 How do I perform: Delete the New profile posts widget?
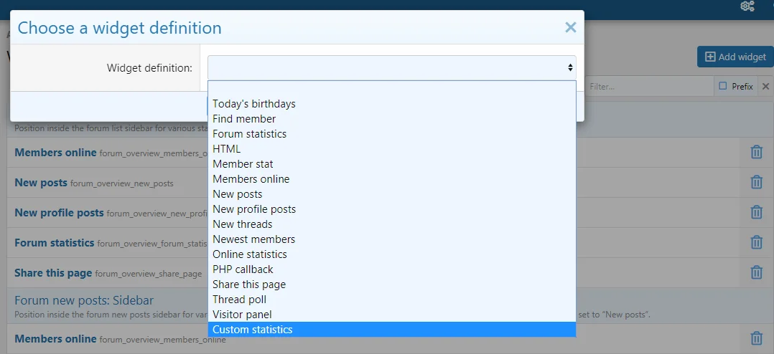[x=756, y=212]
